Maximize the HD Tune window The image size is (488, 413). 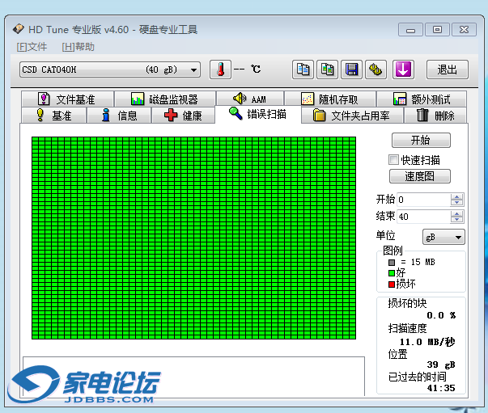tap(437, 30)
